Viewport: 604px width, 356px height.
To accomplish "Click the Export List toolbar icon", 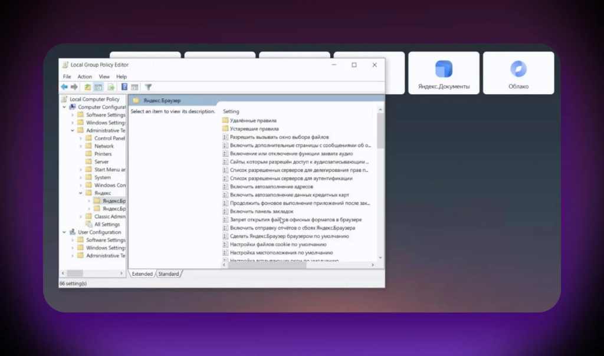I will pos(110,87).
